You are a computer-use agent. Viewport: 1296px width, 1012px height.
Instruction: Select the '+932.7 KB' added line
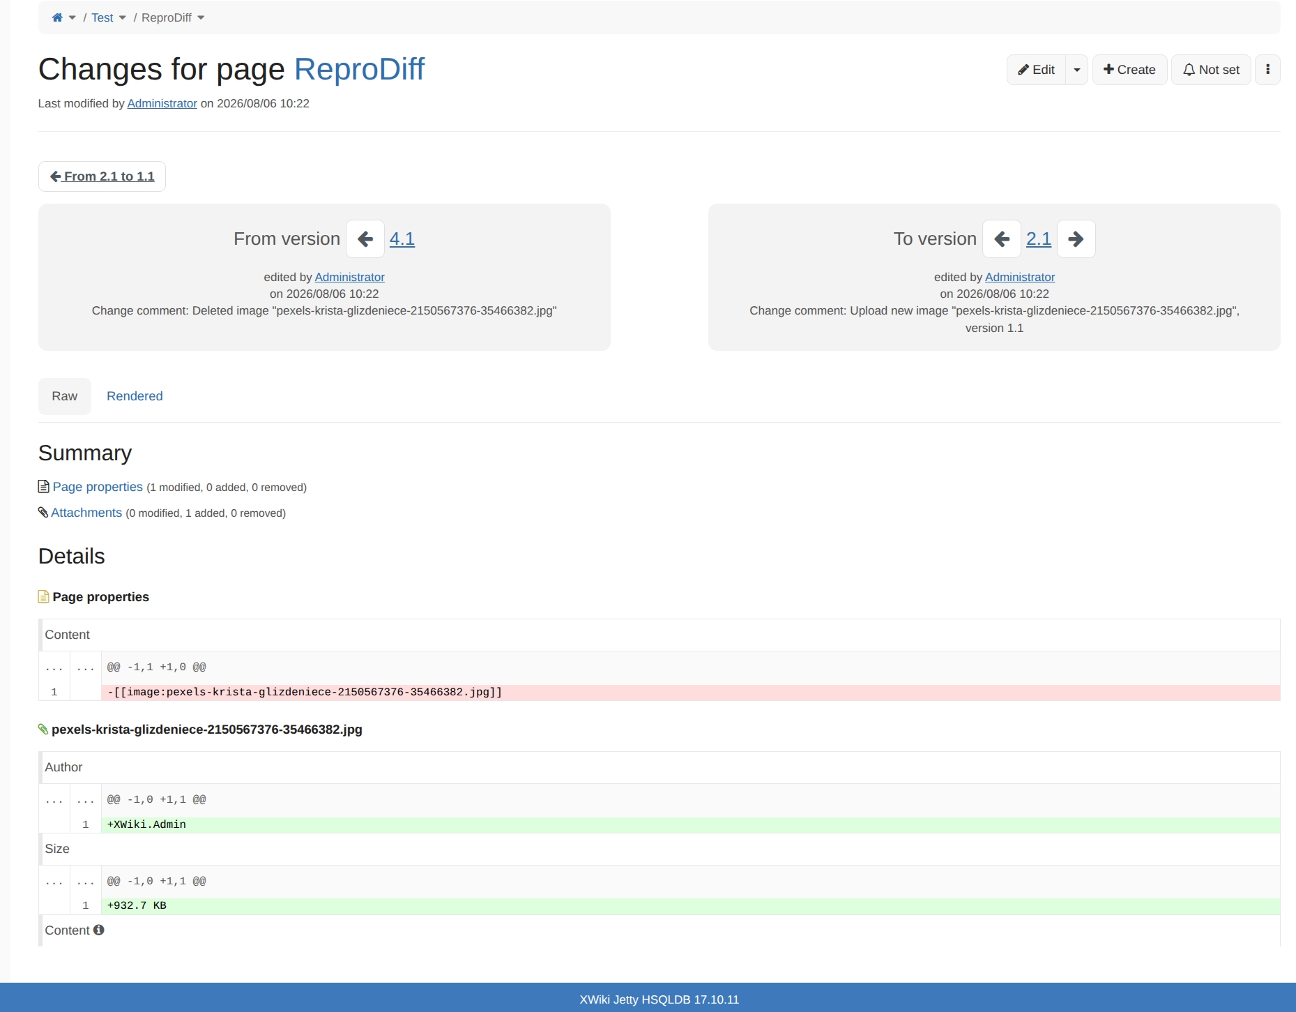click(x=690, y=905)
